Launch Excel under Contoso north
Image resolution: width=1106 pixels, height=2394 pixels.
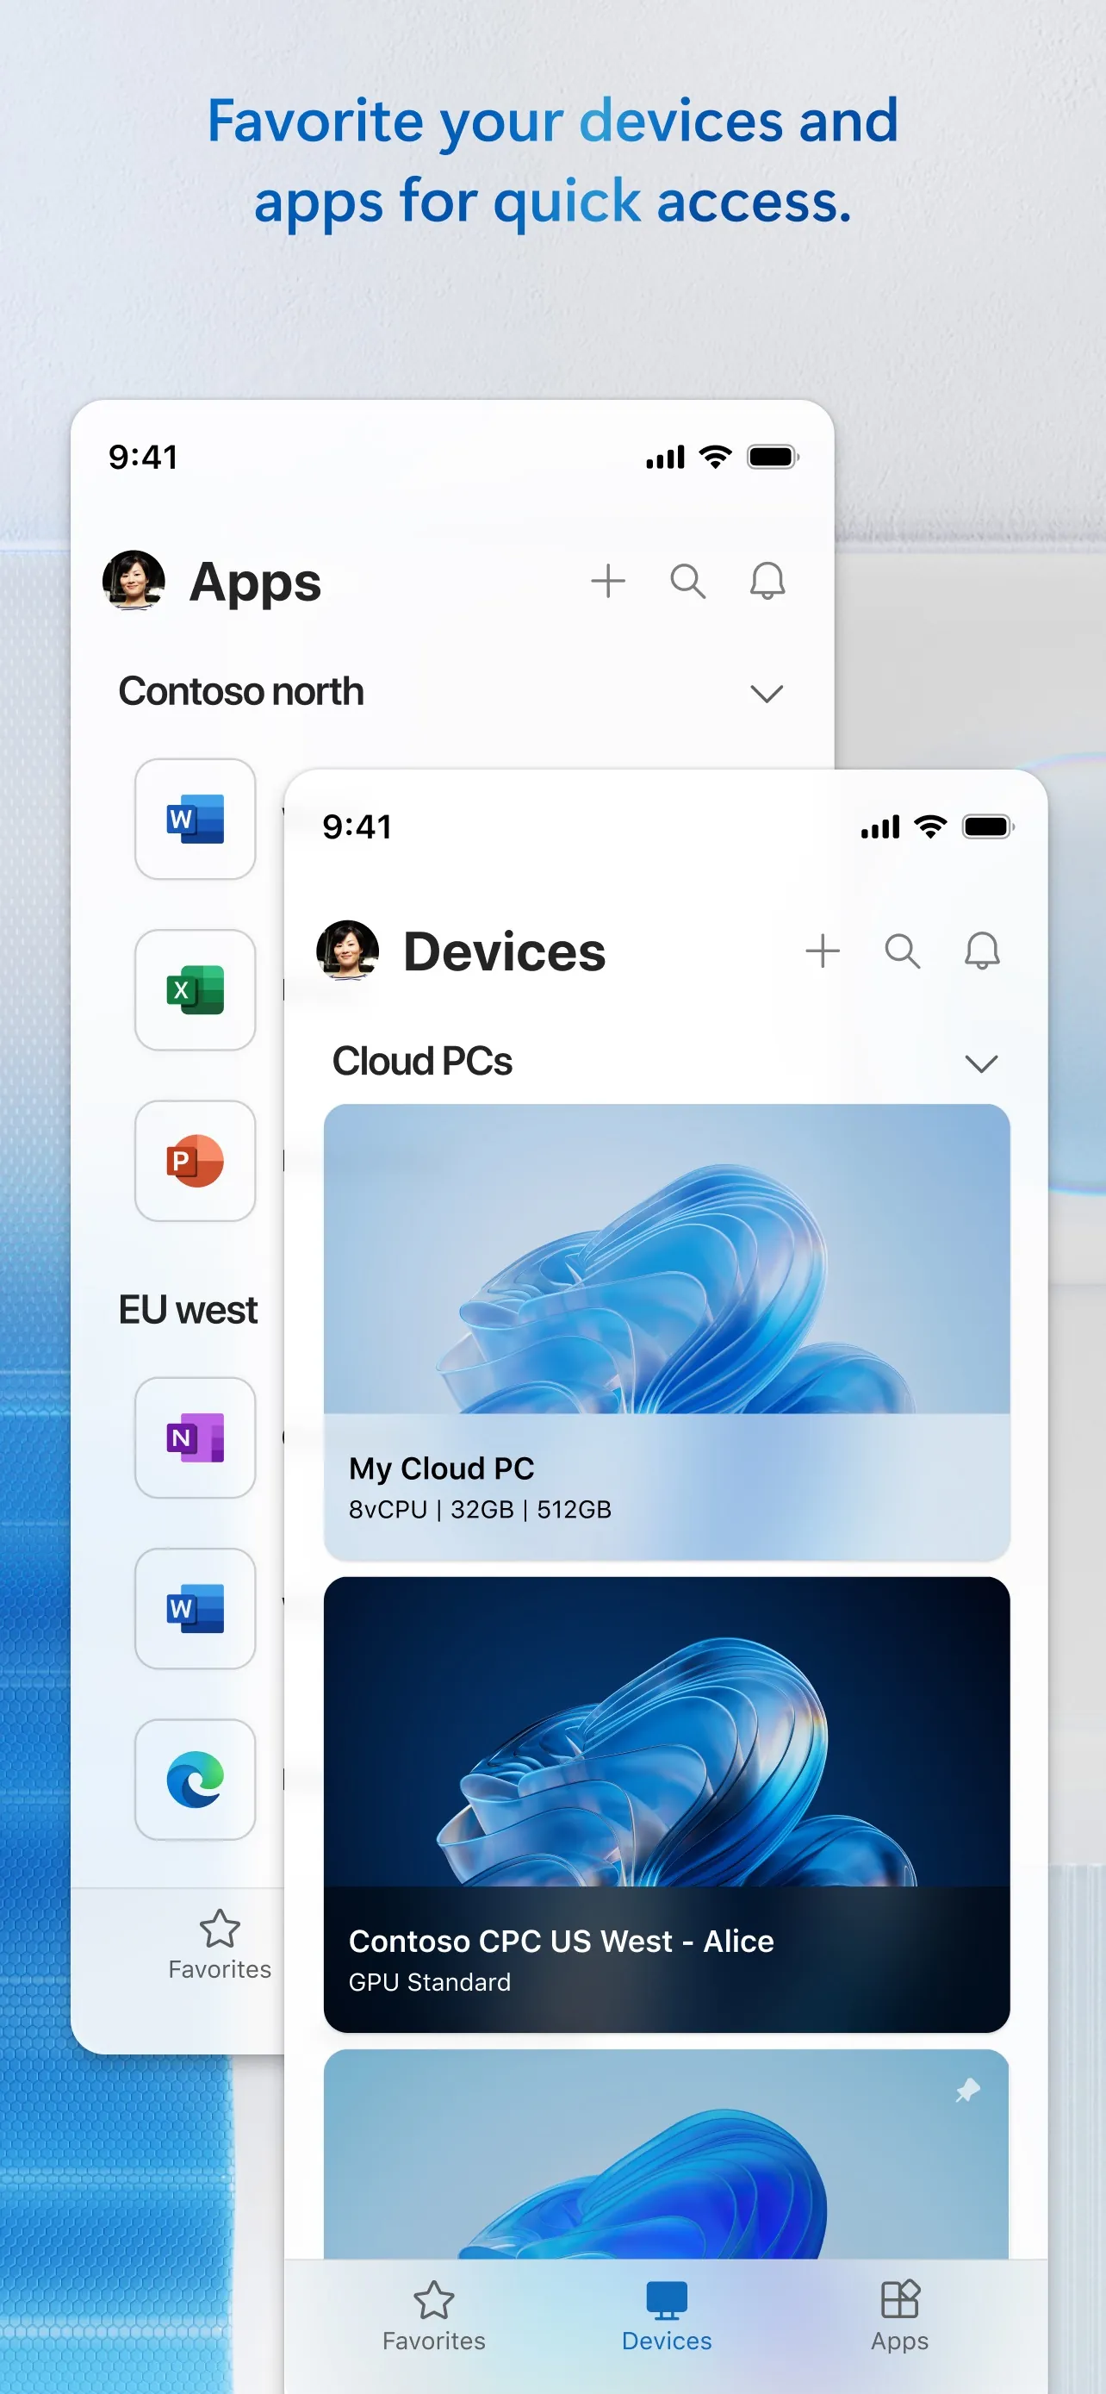point(195,990)
